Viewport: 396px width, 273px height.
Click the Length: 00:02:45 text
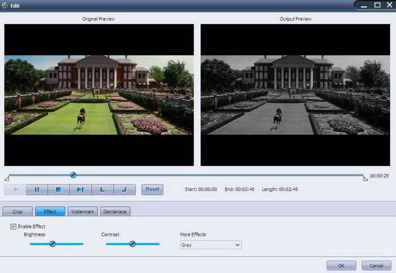tap(280, 189)
